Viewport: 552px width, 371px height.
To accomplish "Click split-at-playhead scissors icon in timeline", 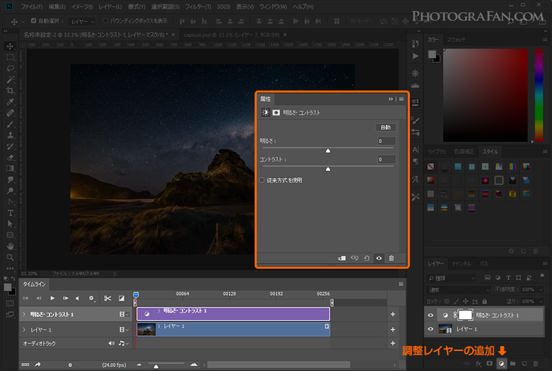I will click(108, 298).
